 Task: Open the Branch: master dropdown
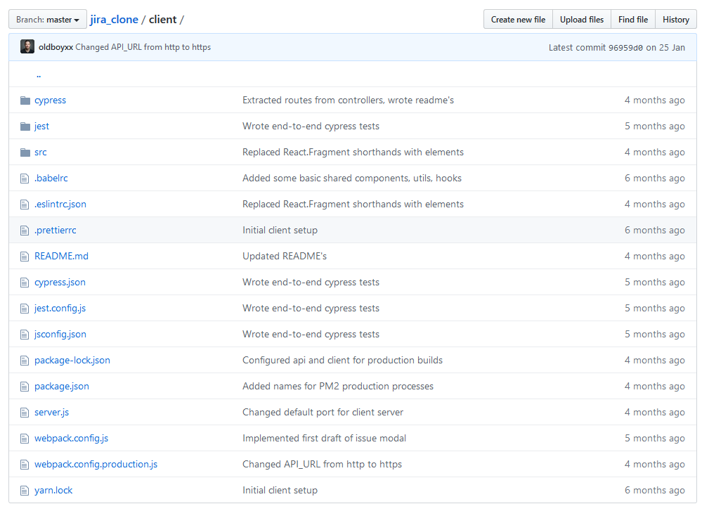(x=47, y=19)
